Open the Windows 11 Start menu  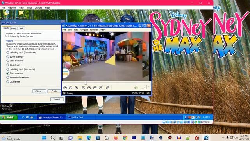(x=44, y=137)
